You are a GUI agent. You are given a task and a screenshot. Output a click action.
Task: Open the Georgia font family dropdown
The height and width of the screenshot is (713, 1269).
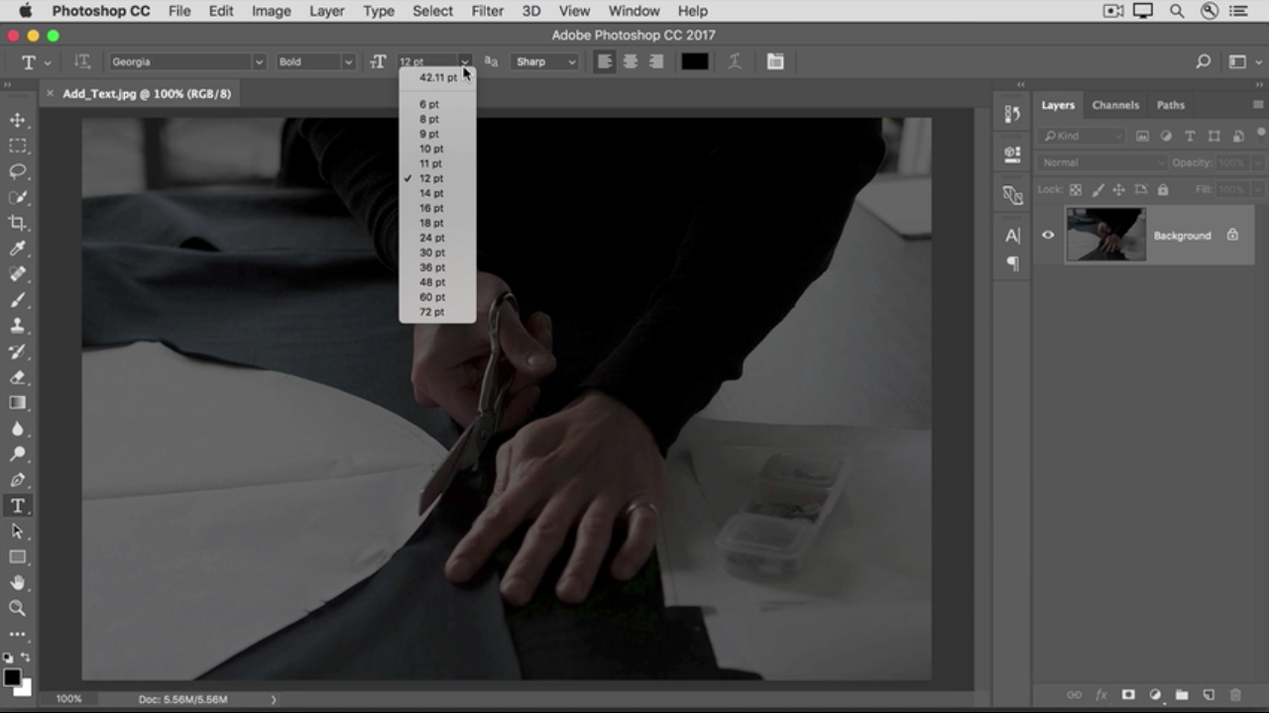coord(187,61)
